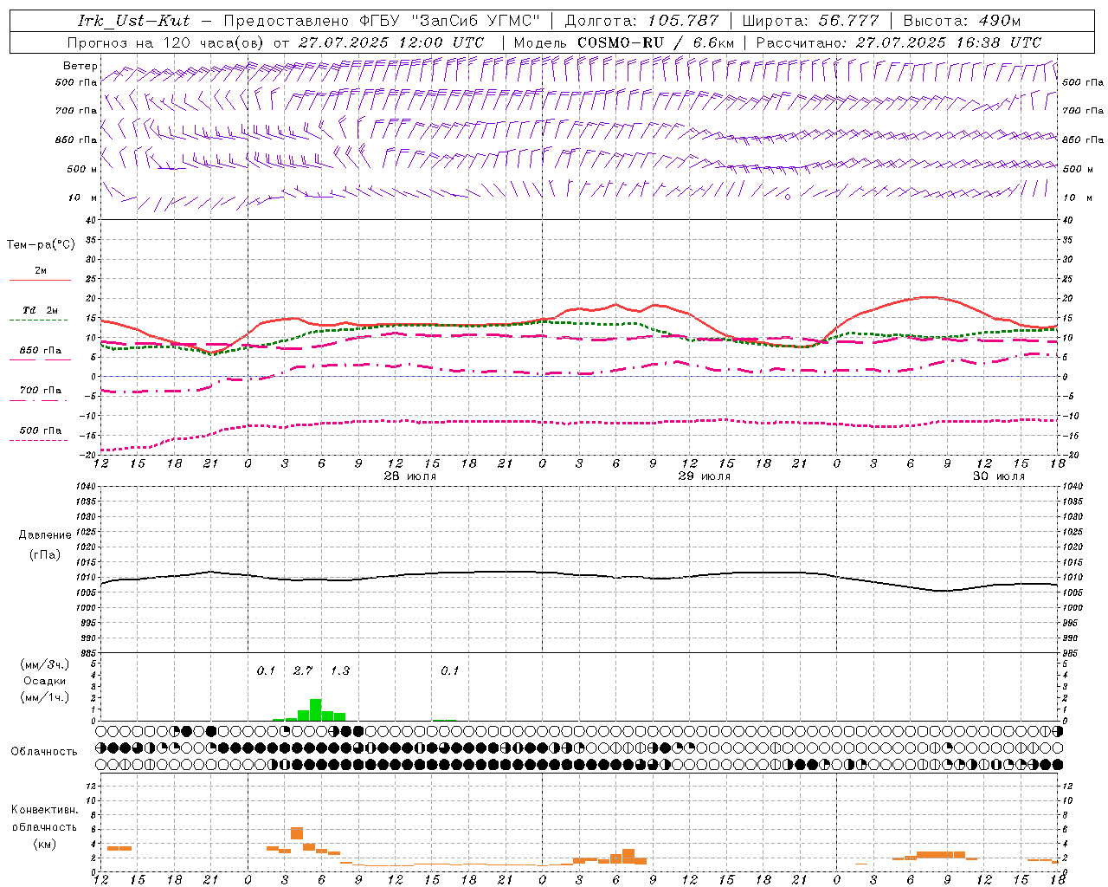
Task: Click the 'Осадки' precipitation label
Action: (x=44, y=681)
